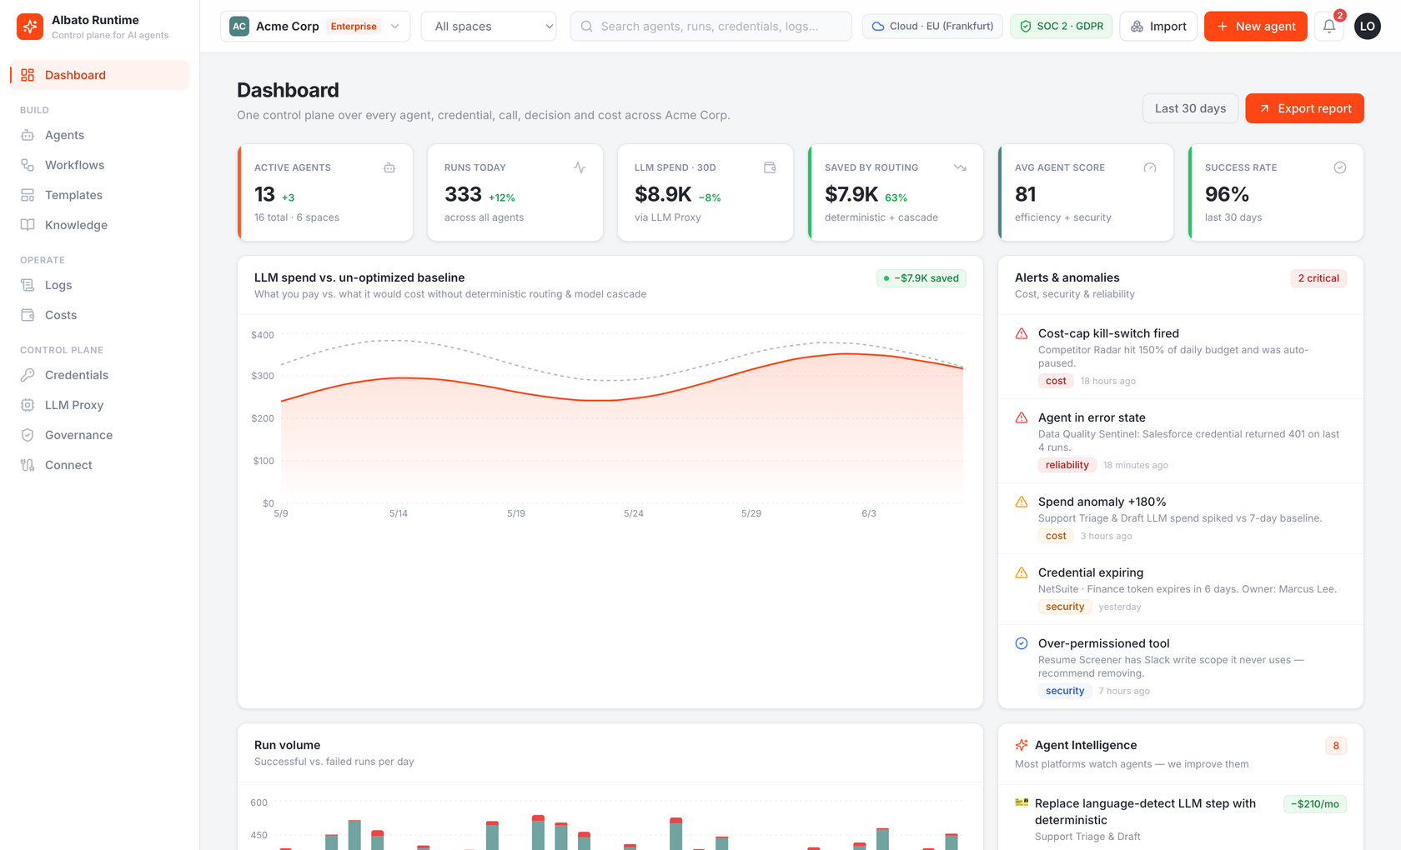Click the SOC 2 · GDPR badge
This screenshot has height=850, width=1401.
[1061, 27]
